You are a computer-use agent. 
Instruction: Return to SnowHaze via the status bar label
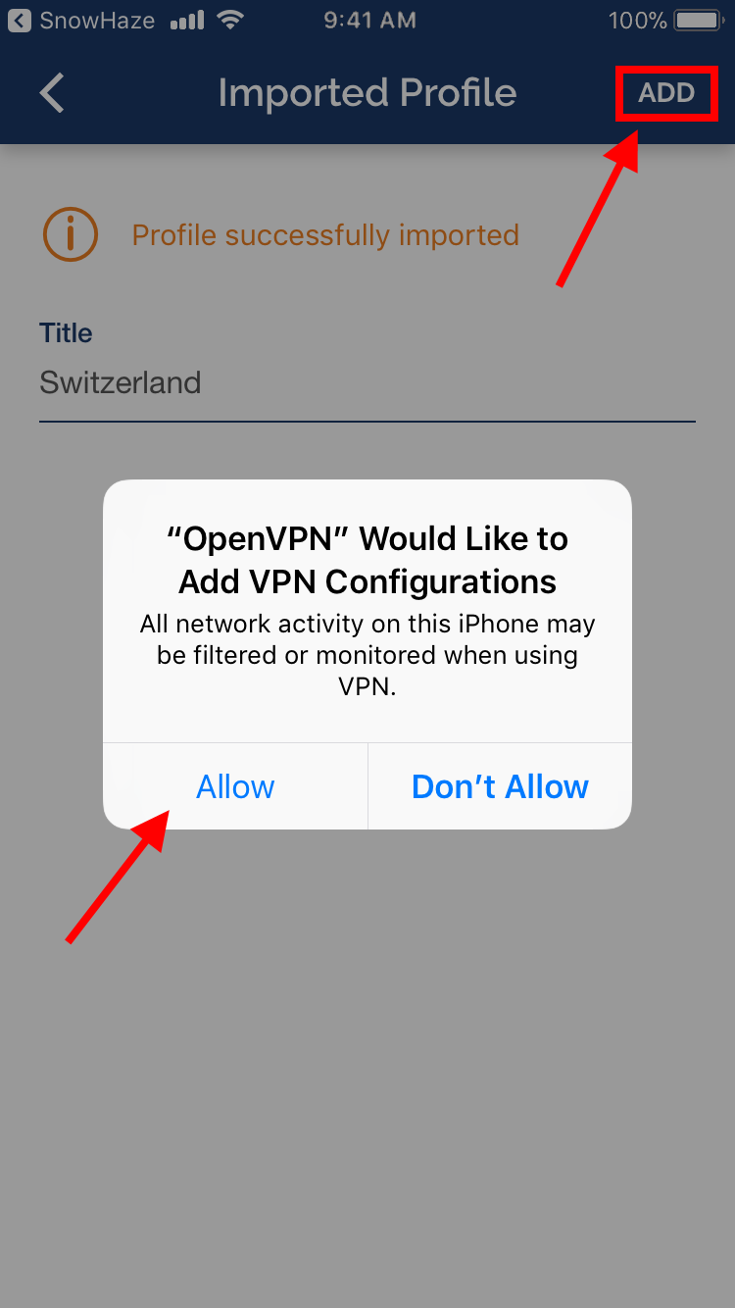tap(97, 20)
